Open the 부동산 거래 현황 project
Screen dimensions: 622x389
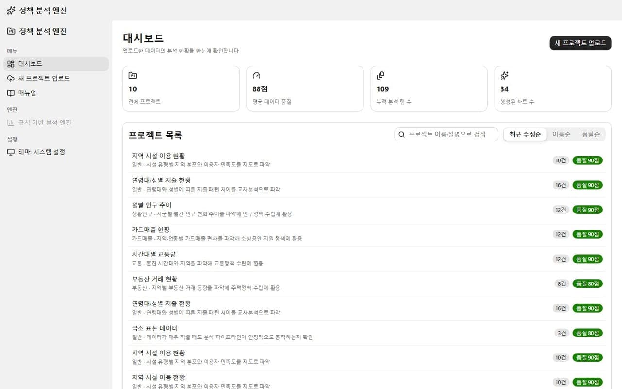367,283
